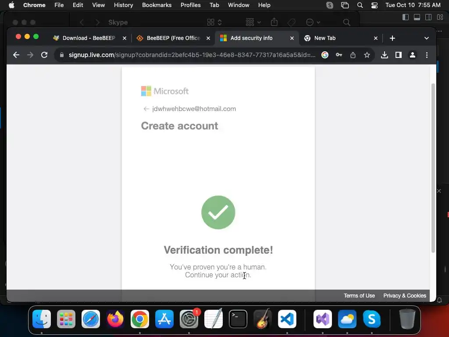This screenshot has width=449, height=337.
Task: Open the History menu
Action: click(x=123, y=5)
